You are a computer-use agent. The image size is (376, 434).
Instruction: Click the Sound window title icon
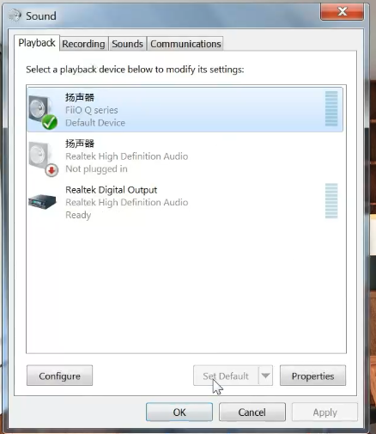[15, 15]
